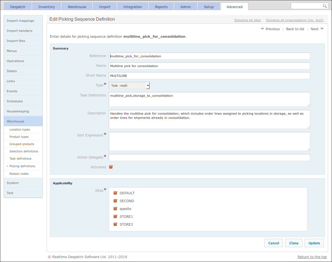Click the Name input field
The height and width of the screenshot is (262, 332).
(209, 66)
